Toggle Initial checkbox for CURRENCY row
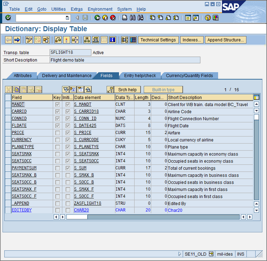 tap(68, 140)
